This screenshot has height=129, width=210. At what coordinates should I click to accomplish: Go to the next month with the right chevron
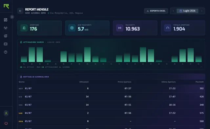pyautogui.click(x=202, y=11)
